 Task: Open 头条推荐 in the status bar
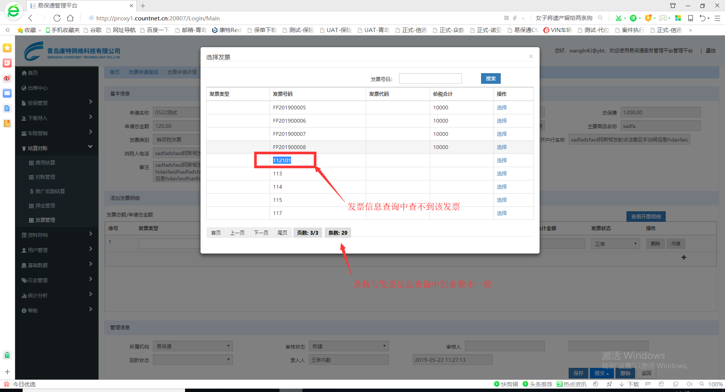point(537,384)
